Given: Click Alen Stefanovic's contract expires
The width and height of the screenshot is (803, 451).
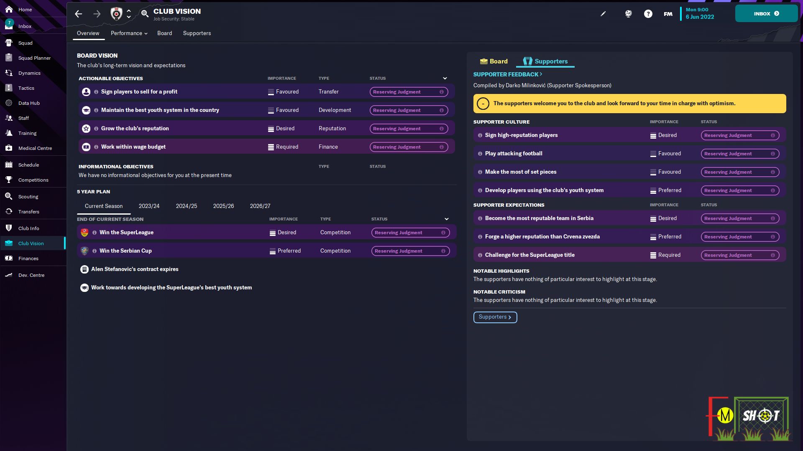Looking at the screenshot, I should (135, 269).
